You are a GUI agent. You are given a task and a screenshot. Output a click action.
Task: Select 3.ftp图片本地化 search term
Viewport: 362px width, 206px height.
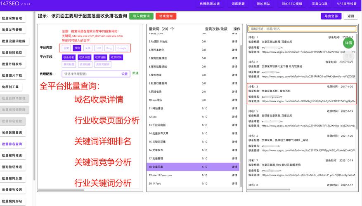tap(193, 42)
